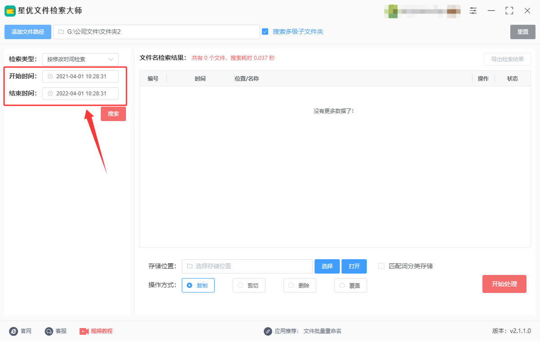This screenshot has height=342, width=540.
Task: Click the 操作 column header
Action: 483,79
